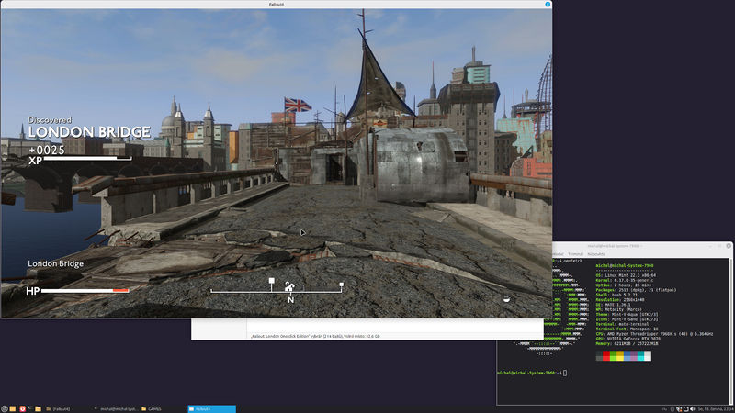
Task: Launch the terminal icon in the panel
Action: pyautogui.click(x=30, y=408)
